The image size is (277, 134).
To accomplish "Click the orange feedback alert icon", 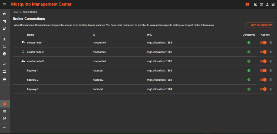I will pyautogui.click(x=247, y=4).
